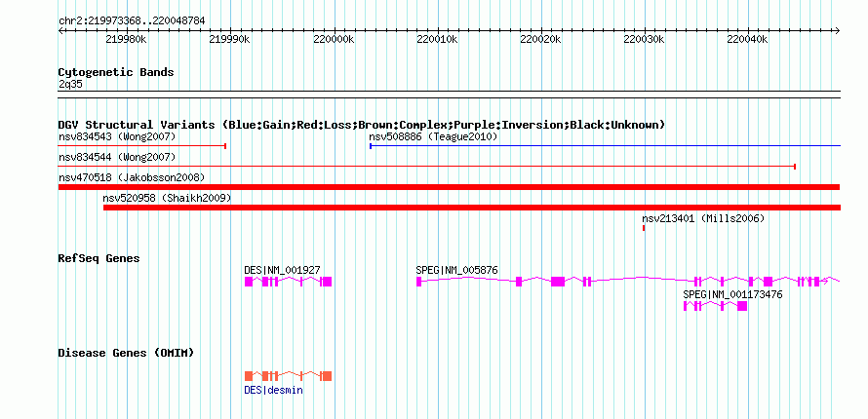Click the first exon of SPEG NM_005876

click(419, 282)
